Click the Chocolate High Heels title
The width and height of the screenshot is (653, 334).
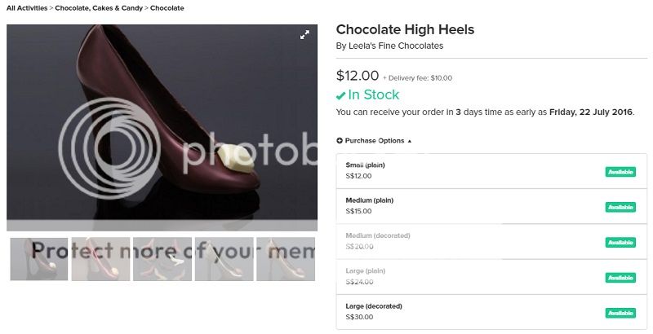[405, 30]
